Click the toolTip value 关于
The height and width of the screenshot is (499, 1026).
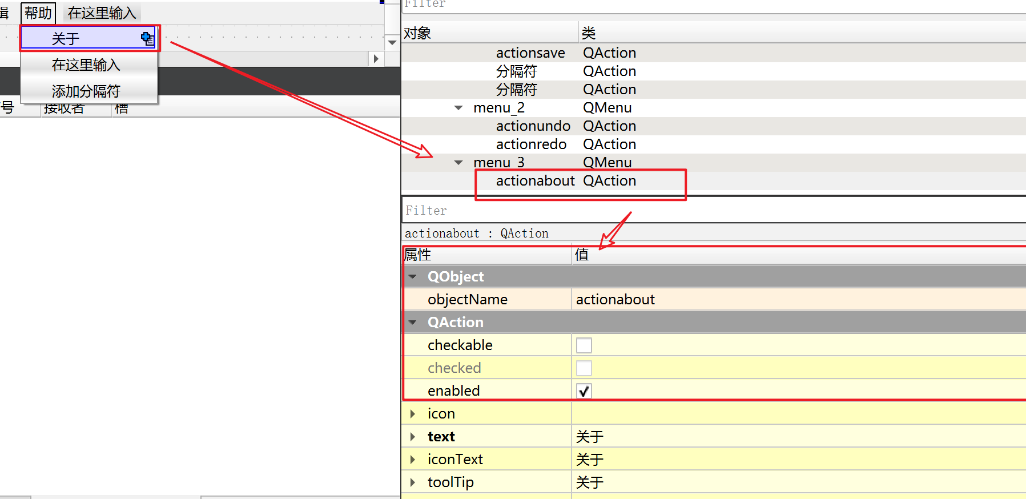pos(799,482)
